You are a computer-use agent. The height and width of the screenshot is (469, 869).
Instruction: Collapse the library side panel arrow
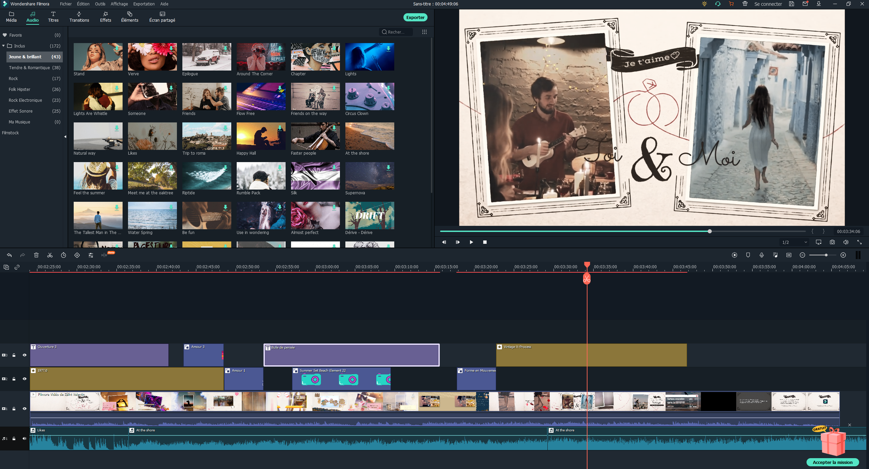coord(65,137)
